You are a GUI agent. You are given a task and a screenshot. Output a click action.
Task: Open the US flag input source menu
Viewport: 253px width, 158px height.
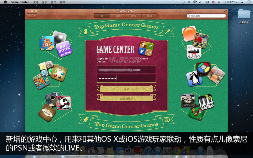pyautogui.click(x=213, y=2)
